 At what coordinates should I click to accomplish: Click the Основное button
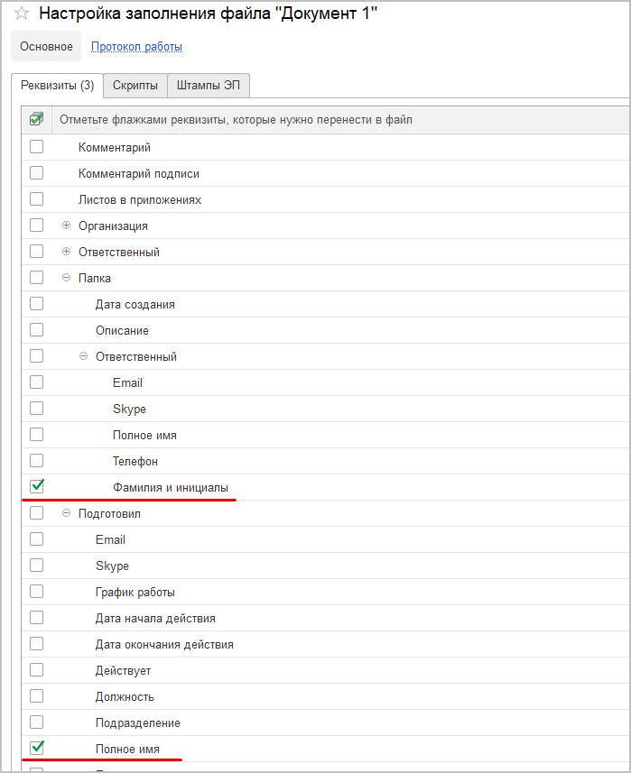(x=46, y=47)
